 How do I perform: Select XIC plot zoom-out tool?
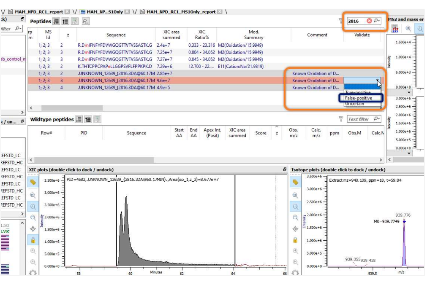coord(33,218)
